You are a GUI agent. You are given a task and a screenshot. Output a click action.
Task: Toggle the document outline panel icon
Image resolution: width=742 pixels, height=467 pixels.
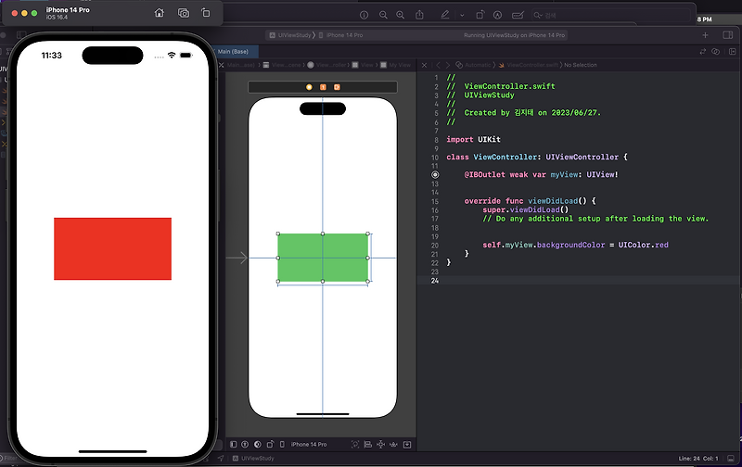point(234,445)
